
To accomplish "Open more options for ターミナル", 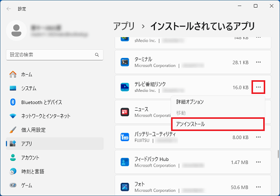I will (258, 62).
